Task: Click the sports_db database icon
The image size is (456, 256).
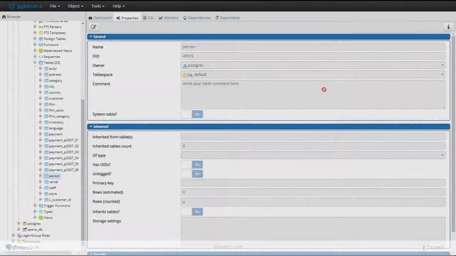Action: click(25, 229)
